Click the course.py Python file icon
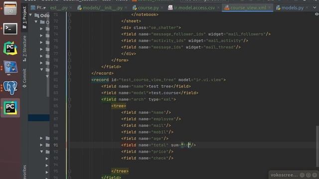Image resolution: width=319 pixels, height=179 pixels. point(135,8)
